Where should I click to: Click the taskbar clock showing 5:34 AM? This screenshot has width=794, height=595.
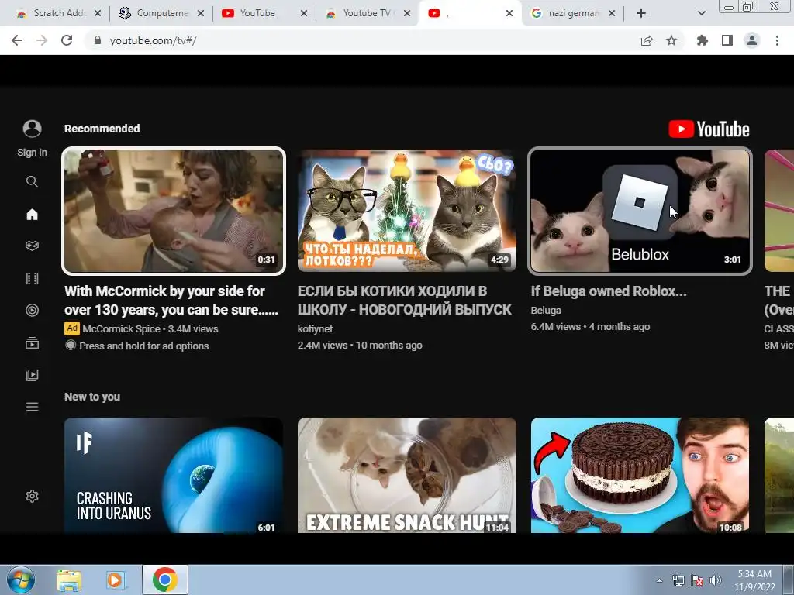click(x=754, y=580)
